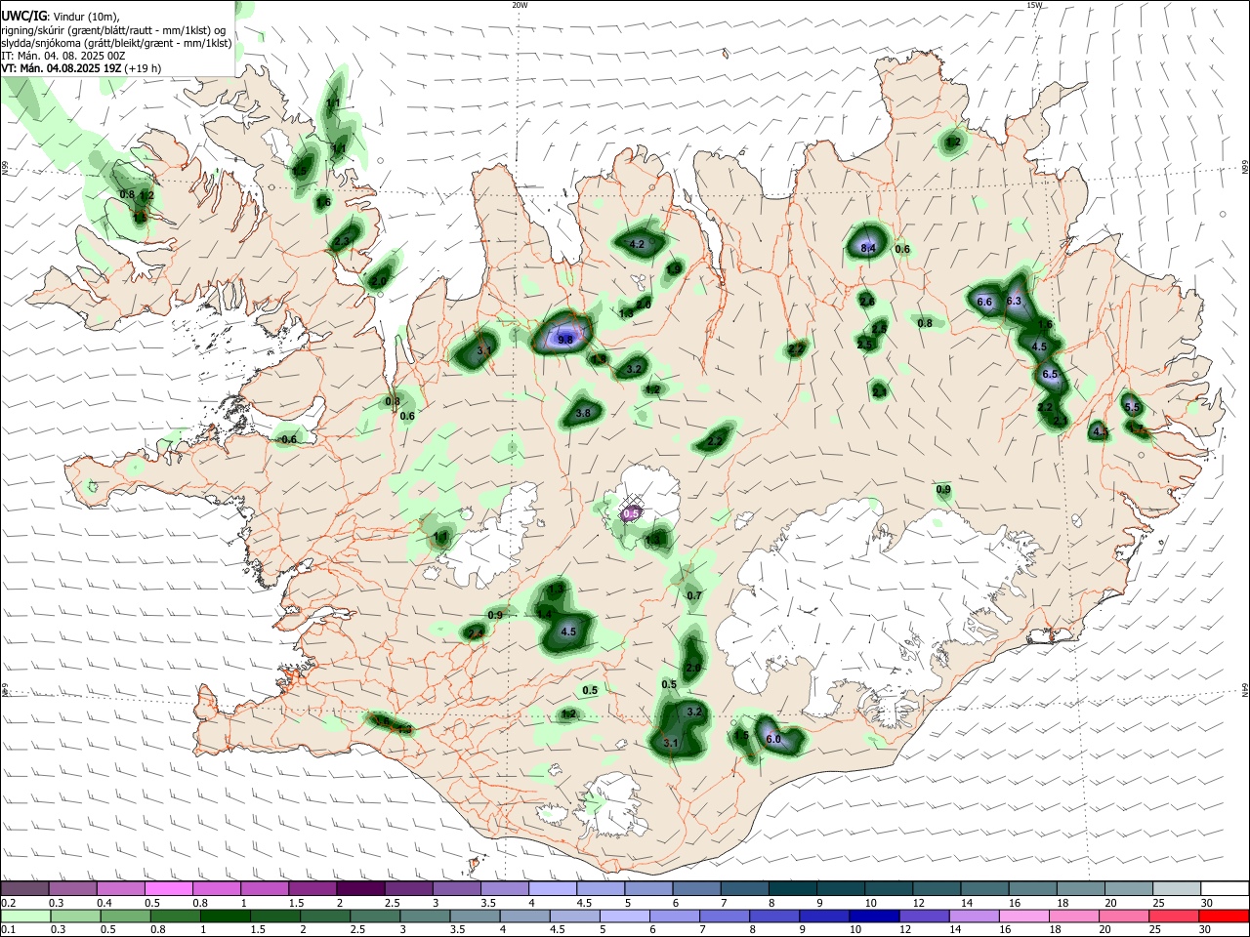Click the 2.8 value south of the 0.7 label

click(693, 669)
